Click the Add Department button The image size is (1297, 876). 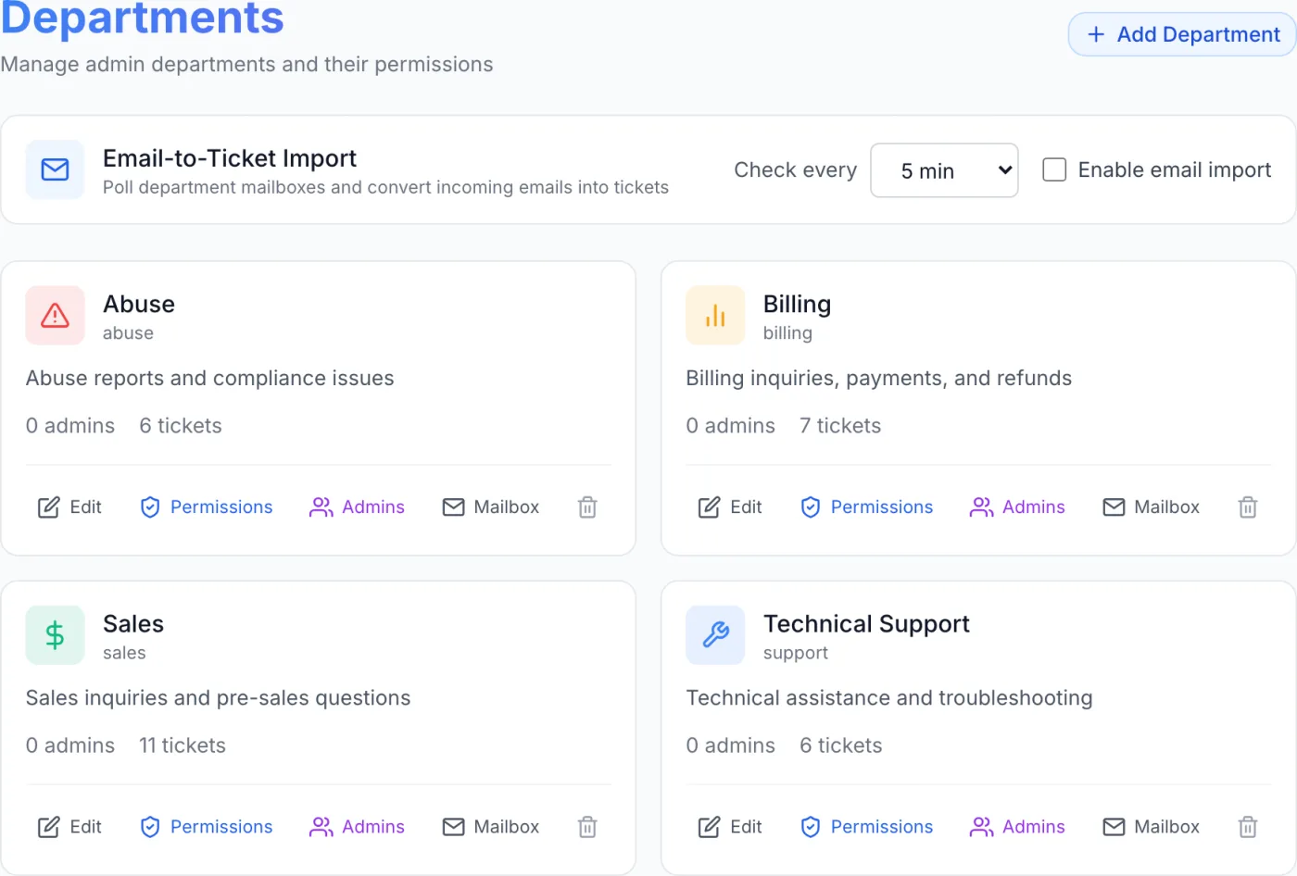(x=1182, y=34)
